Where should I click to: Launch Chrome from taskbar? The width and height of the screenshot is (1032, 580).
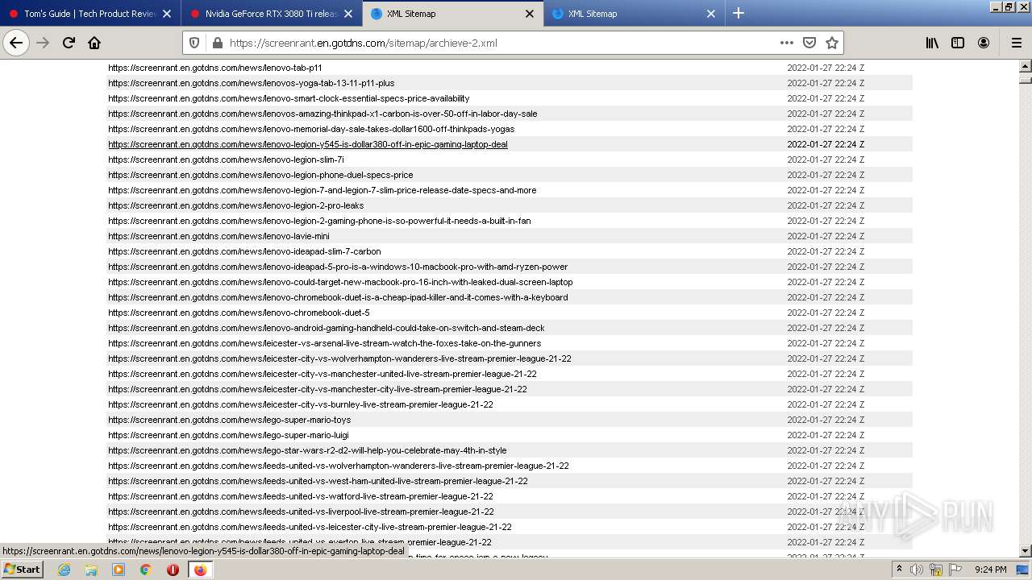coord(145,570)
